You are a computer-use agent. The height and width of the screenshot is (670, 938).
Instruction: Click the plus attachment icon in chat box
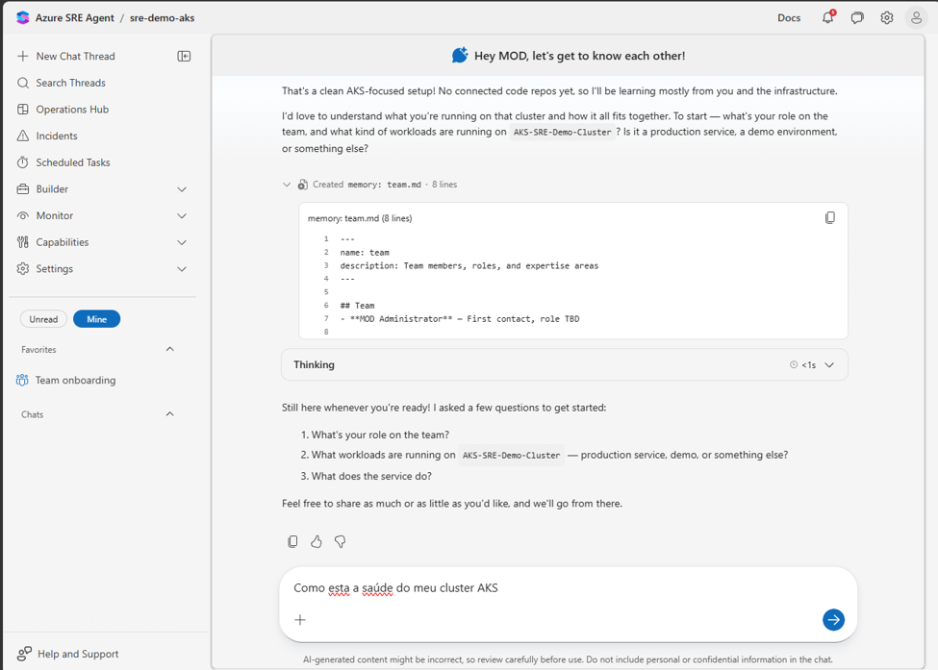(300, 620)
